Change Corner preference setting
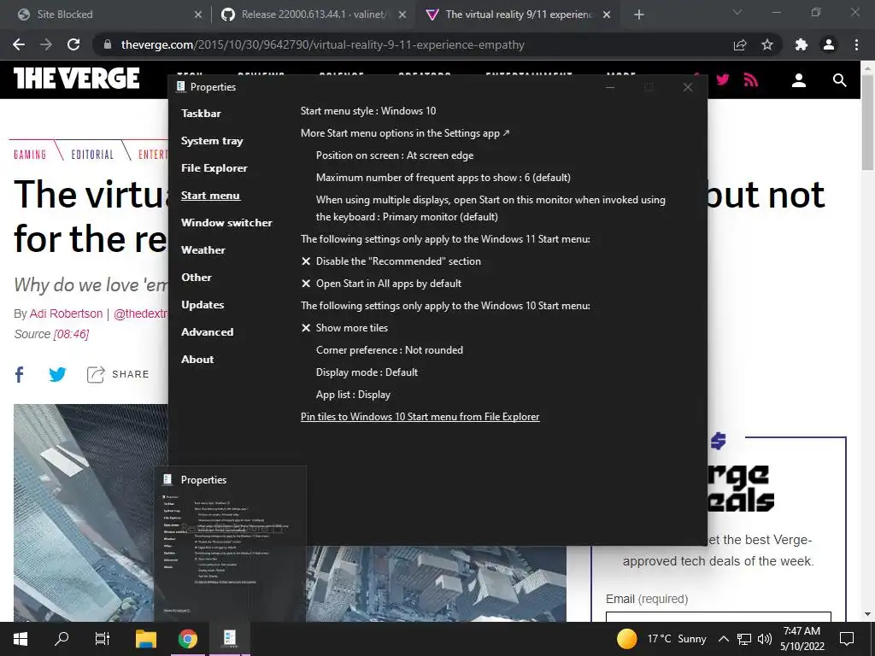The width and height of the screenshot is (875, 656). tap(390, 350)
